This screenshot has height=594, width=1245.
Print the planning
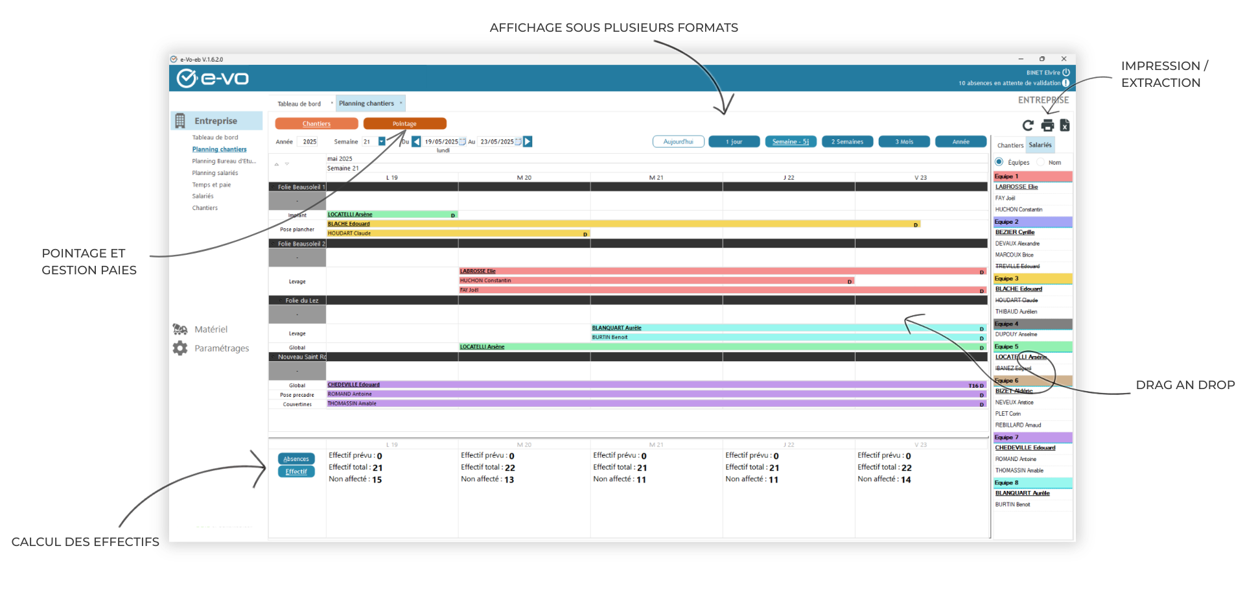point(1046,125)
